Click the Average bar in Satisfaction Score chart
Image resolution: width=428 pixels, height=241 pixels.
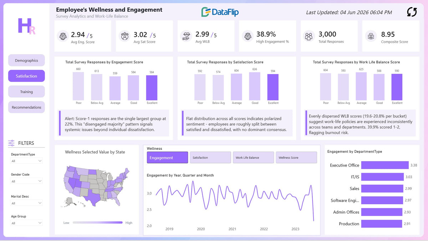pyautogui.click(x=236, y=87)
